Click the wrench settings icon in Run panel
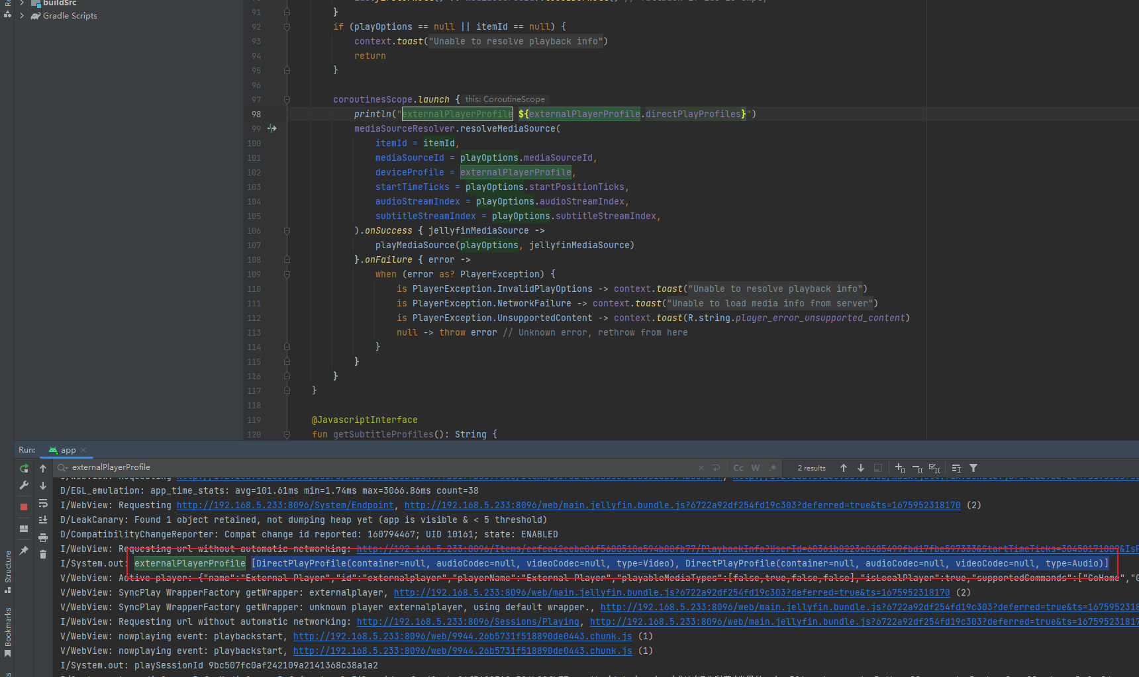Image resolution: width=1139 pixels, height=677 pixels. 24,486
